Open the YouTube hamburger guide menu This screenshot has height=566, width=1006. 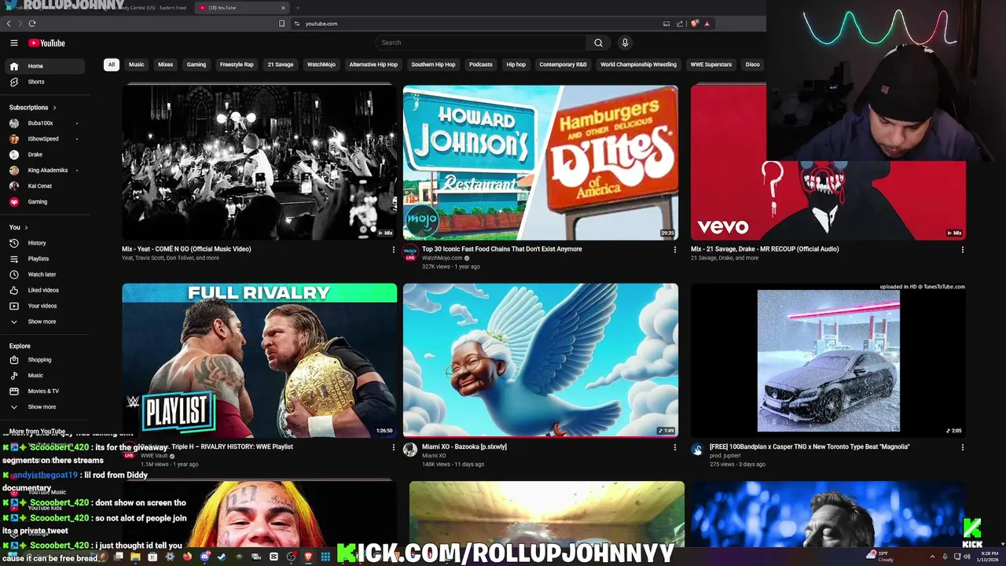click(14, 43)
